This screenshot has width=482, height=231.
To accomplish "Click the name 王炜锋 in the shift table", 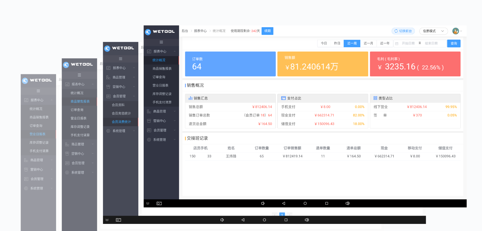I will coord(231,156).
